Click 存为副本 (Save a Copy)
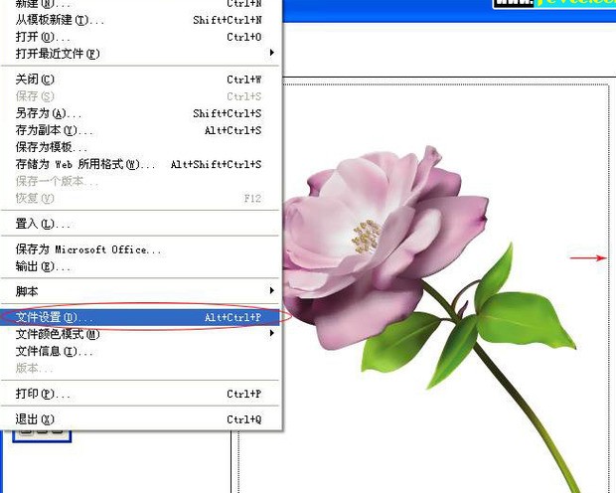This screenshot has height=493, width=616. (x=55, y=130)
